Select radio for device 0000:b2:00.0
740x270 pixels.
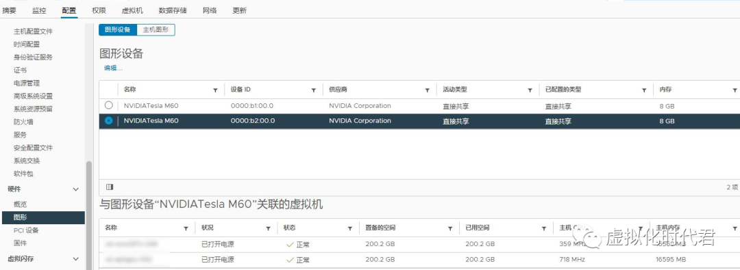pos(108,120)
